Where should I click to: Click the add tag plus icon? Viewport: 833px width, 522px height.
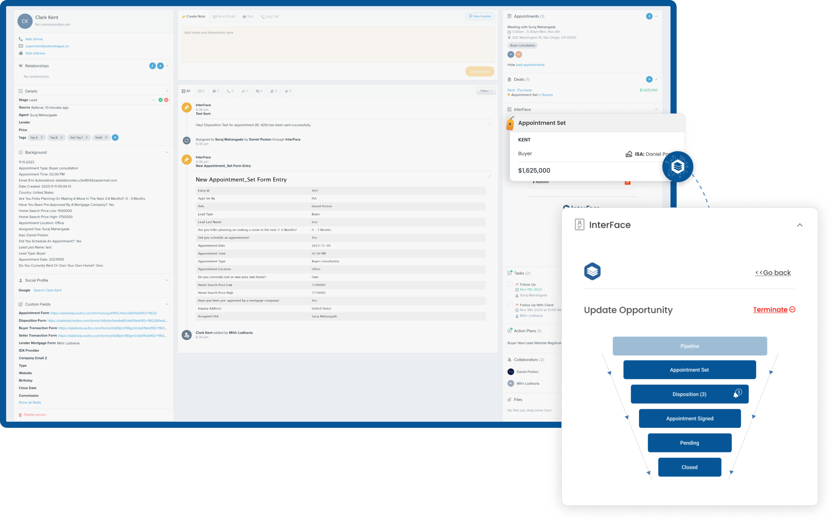click(x=115, y=137)
